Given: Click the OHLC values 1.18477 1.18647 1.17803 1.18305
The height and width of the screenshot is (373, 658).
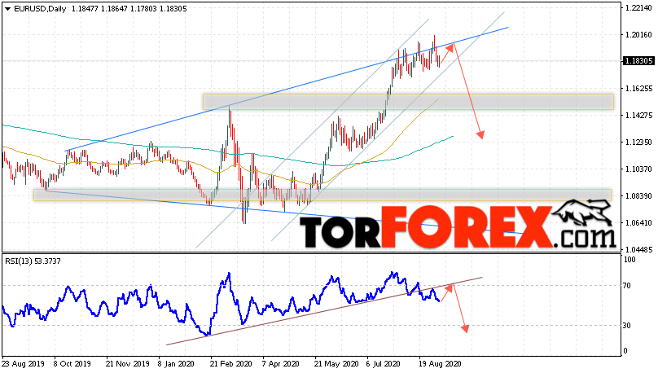Looking at the screenshot, I should (129, 9).
